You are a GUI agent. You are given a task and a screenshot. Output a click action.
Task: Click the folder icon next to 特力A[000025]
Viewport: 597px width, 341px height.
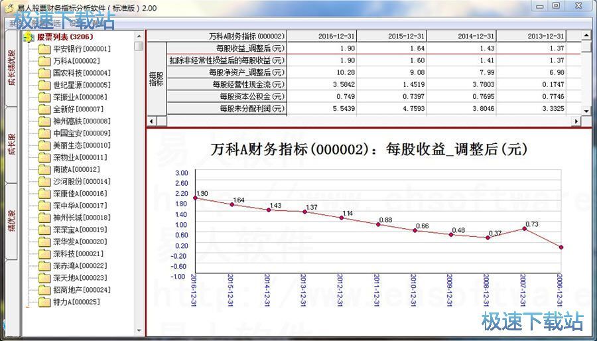click(44, 302)
